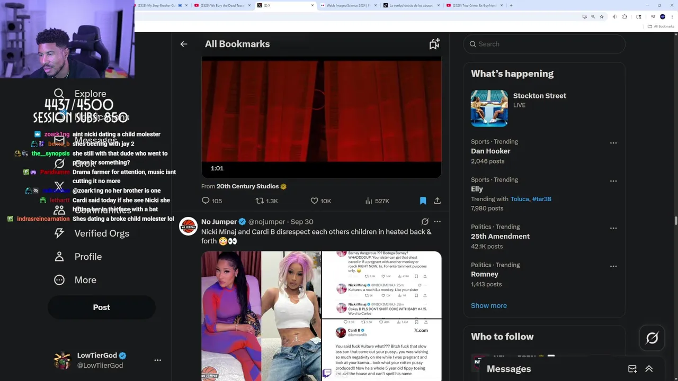More options for Elly trend
The height and width of the screenshot is (381, 678).
click(x=613, y=181)
